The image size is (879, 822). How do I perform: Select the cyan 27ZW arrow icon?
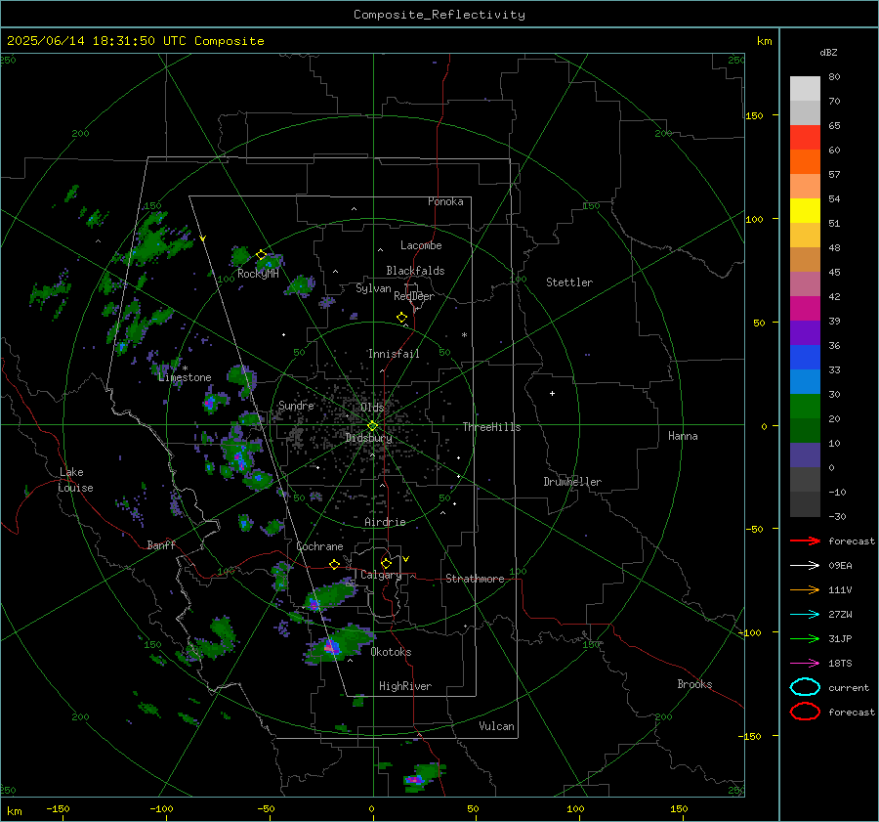coord(805,615)
